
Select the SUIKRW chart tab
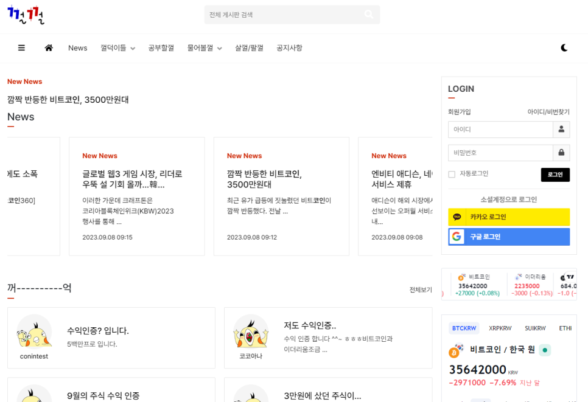pyautogui.click(x=535, y=328)
